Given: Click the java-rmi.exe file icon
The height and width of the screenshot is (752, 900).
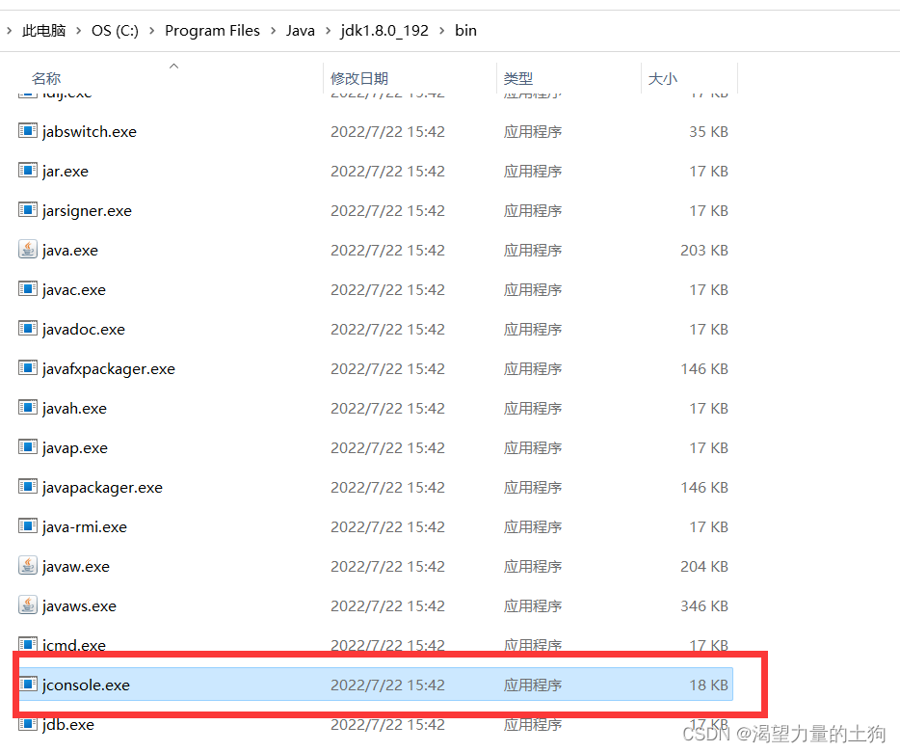Looking at the screenshot, I should click(x=28, y=526).
